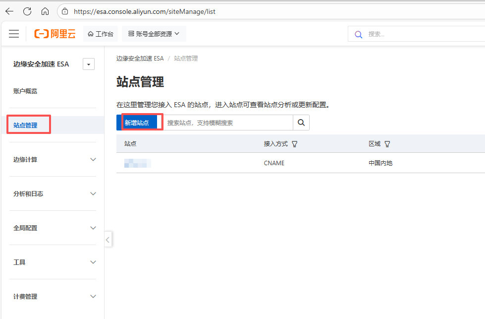The height and width of the screenshot is (319, 485).
Task: Go to browser home icon
Action: click(x=45, y=11)
